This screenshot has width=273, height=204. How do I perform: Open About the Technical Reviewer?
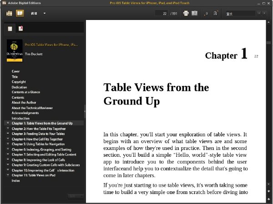pos(32,108)
